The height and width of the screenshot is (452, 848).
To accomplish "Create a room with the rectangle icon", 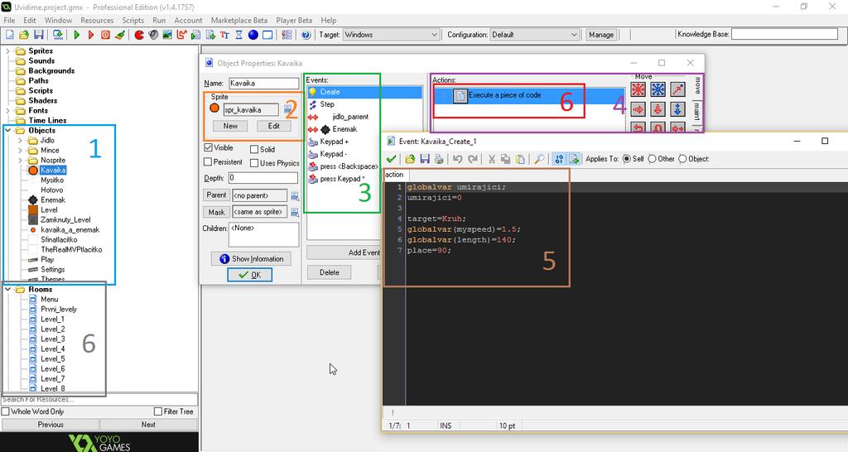I will tap(267, 35).
